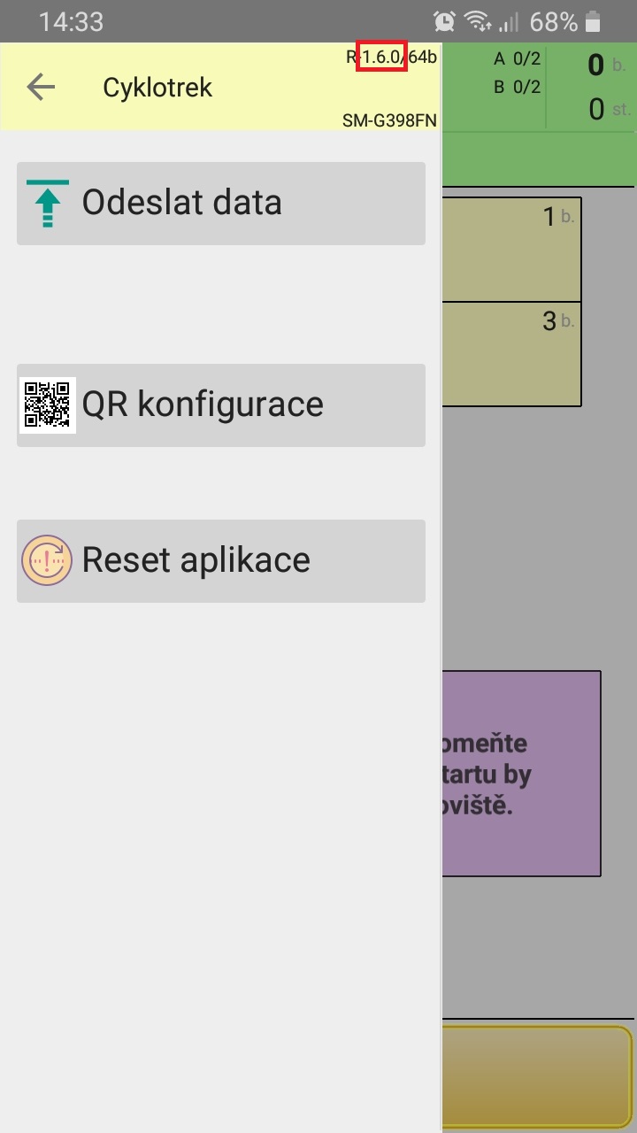Tap the SM-G398FN device model text
The image size is (637, 1133).
pos(389,120)
